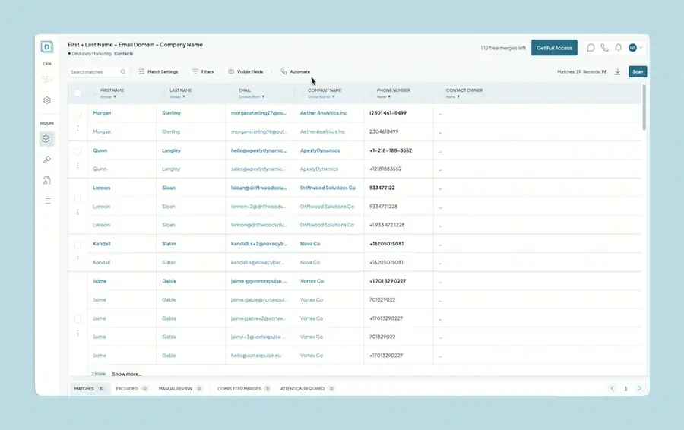Open the Last Name column match-type dropdown

point(178,96)
